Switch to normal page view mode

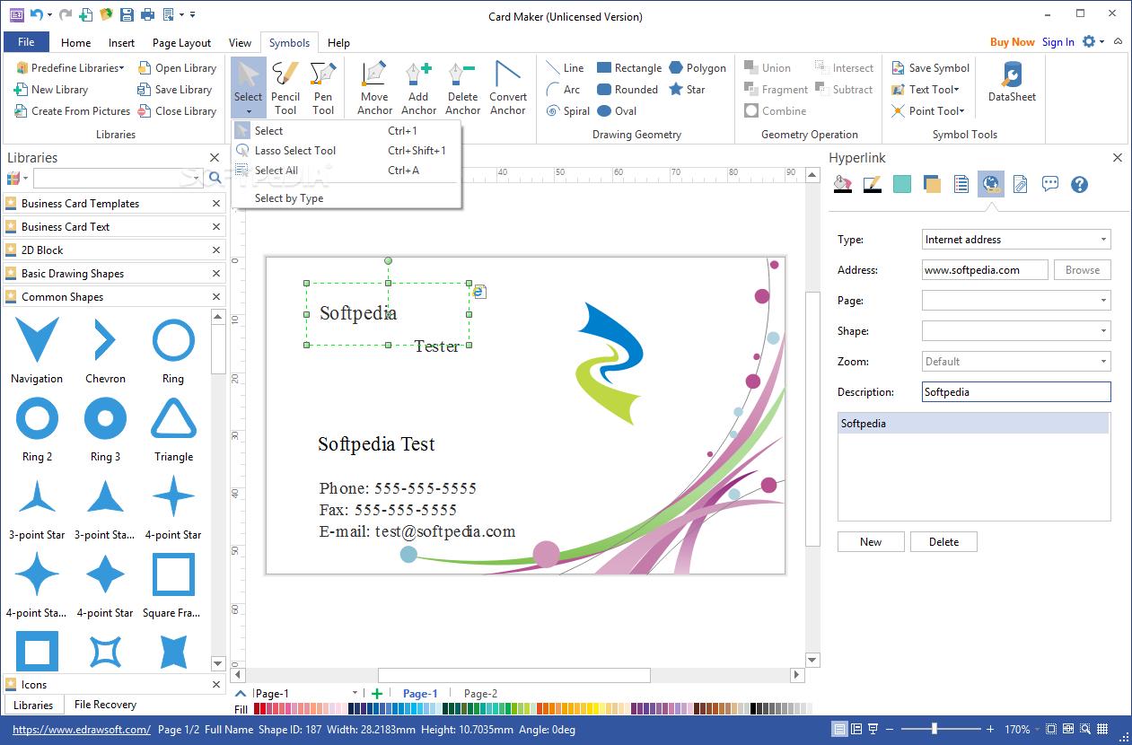click(x=839, y=729)
